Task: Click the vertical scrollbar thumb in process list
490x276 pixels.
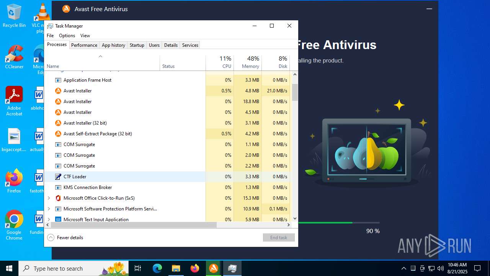Action: [x=295, y=92]
